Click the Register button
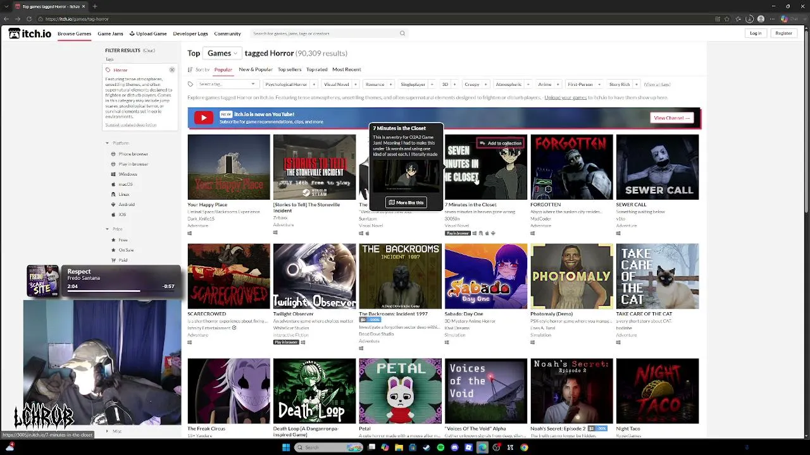Image resolution: width=810 pixels, height=455 pixels. pos(783,33)
